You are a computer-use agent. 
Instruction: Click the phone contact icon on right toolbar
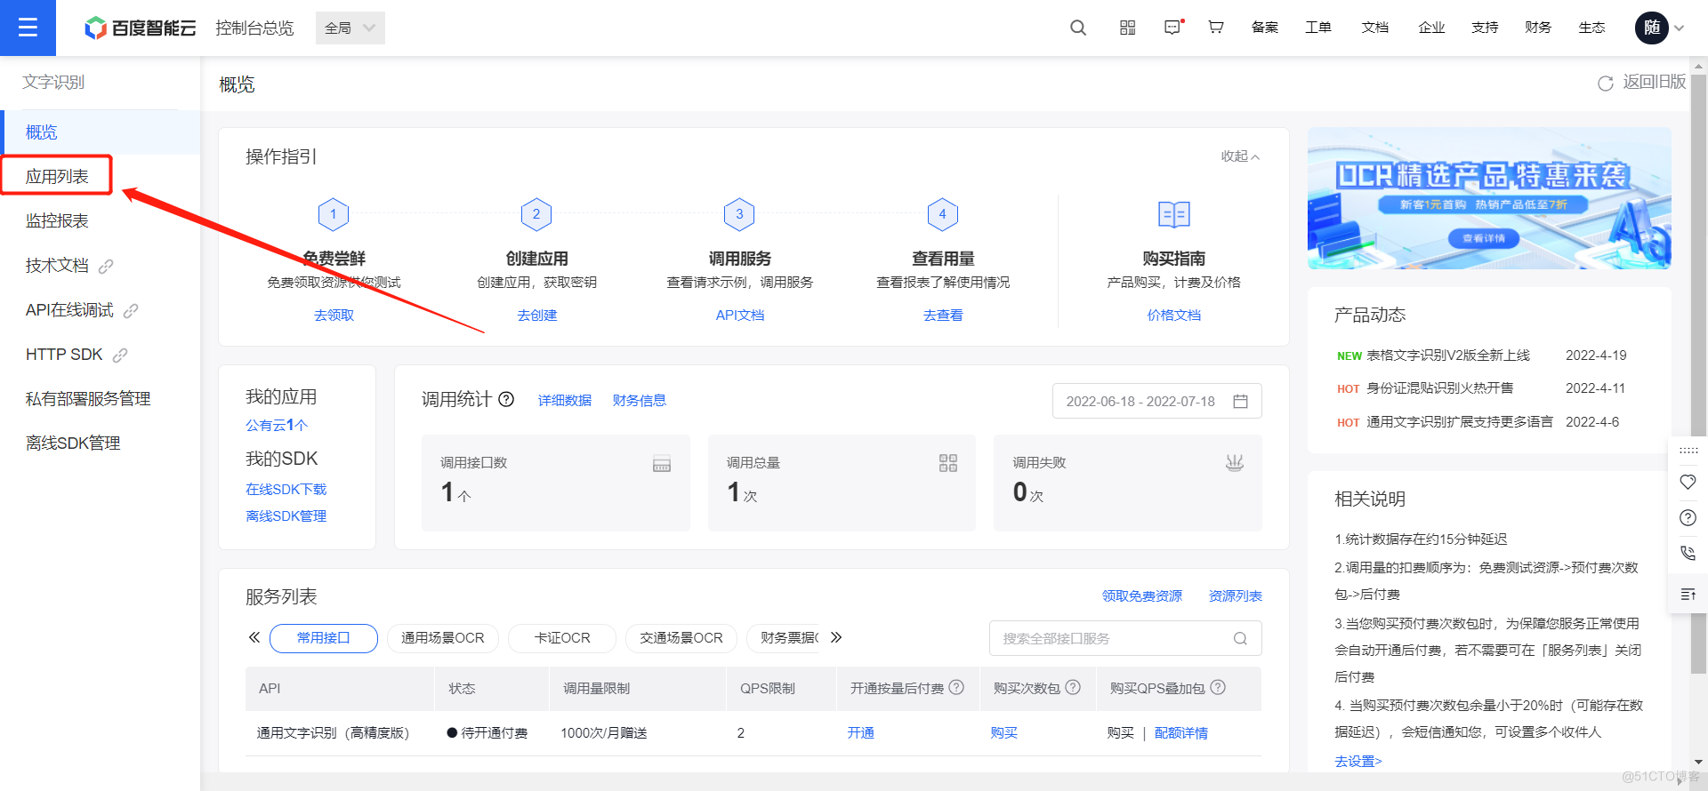[1688, 553]
